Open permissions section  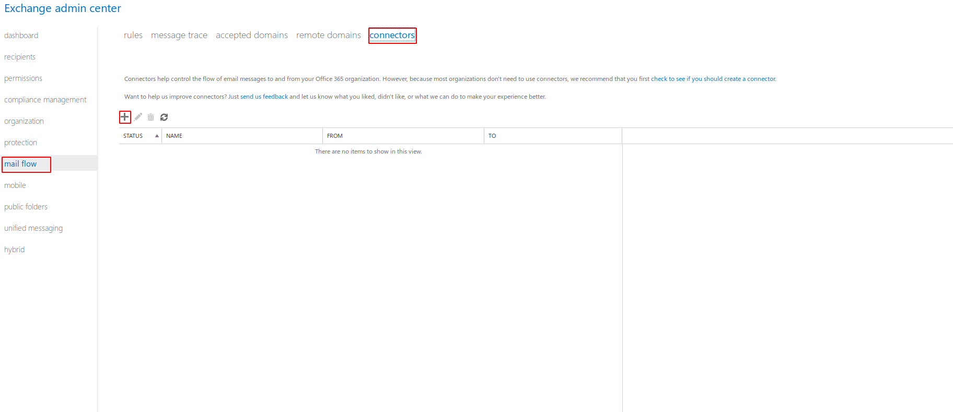click(23, 78)
